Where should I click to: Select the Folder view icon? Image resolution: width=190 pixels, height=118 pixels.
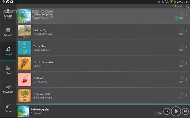pyautogui.click(x=8, y=68)
